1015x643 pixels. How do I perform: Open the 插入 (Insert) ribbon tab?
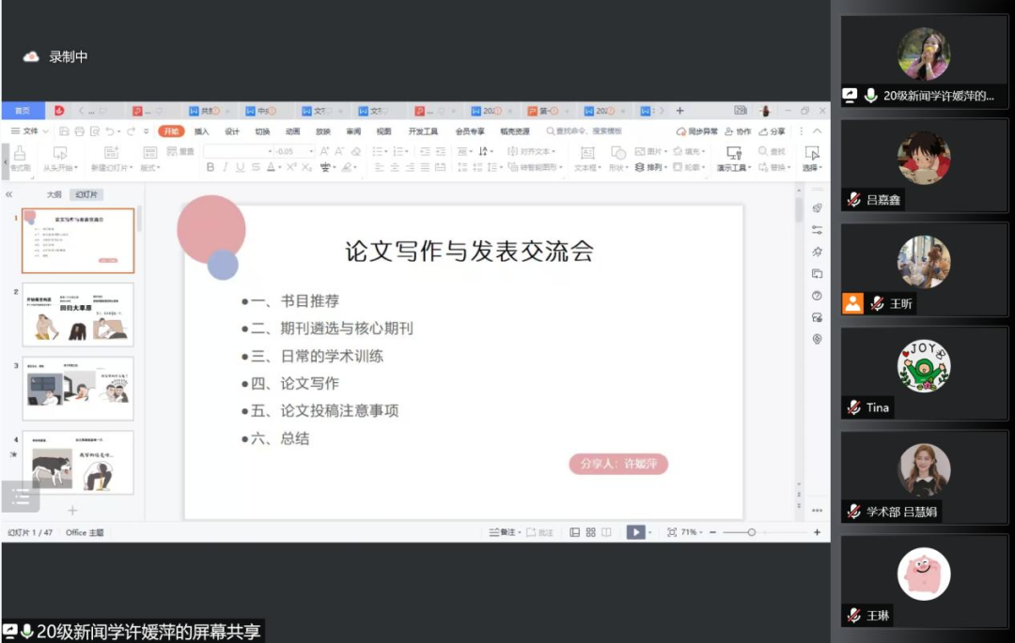tap(202, 131)
